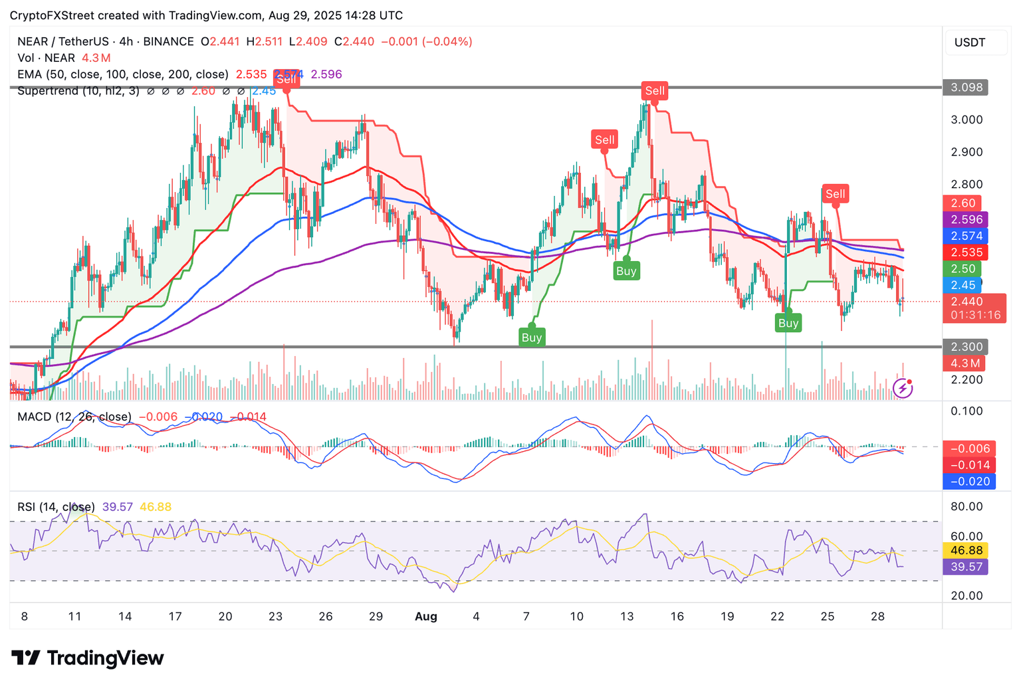
Task: Click the Sell signal near August 25
Action: (x=836, y=194)
